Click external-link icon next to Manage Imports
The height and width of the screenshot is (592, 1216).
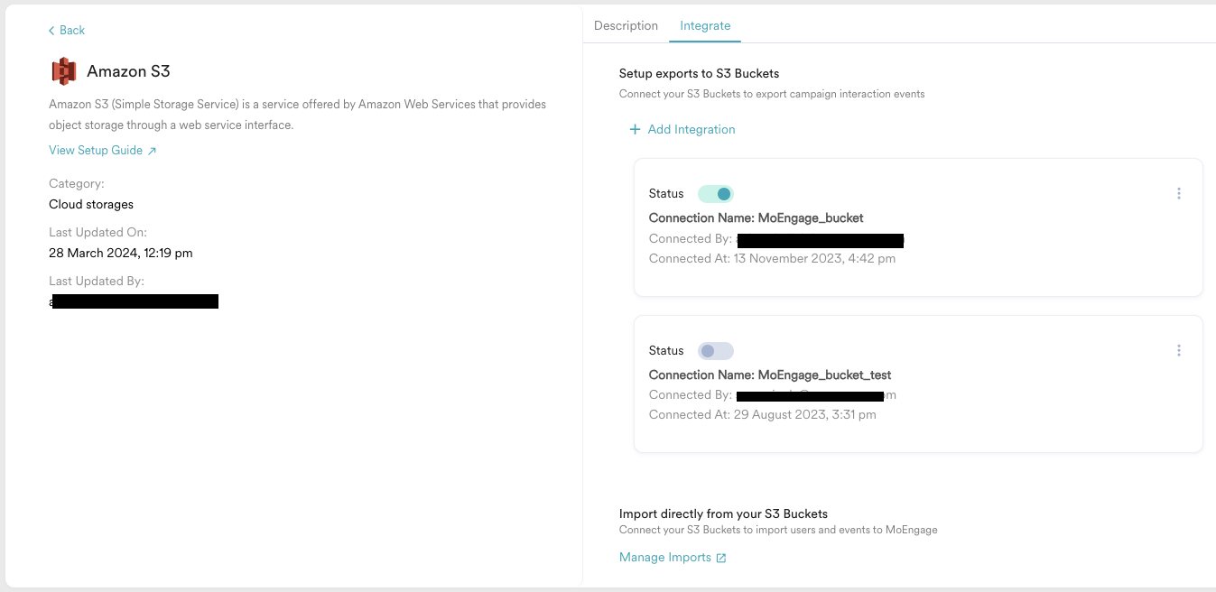(x=721, y=559)
